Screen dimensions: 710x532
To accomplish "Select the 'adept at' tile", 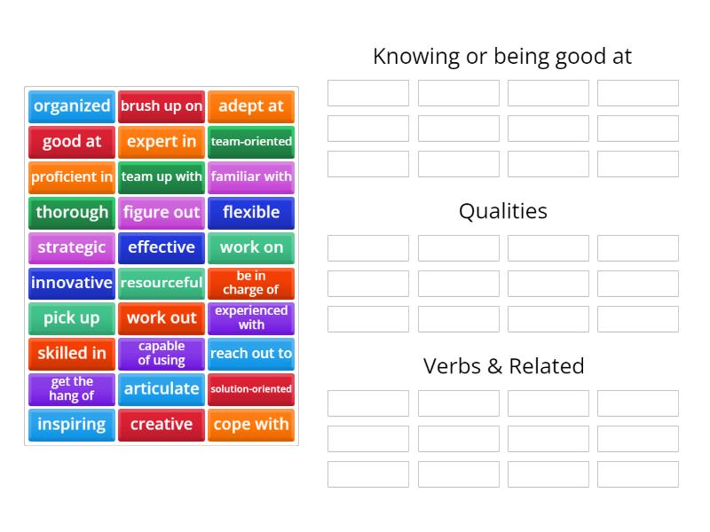I will [251, 106].
